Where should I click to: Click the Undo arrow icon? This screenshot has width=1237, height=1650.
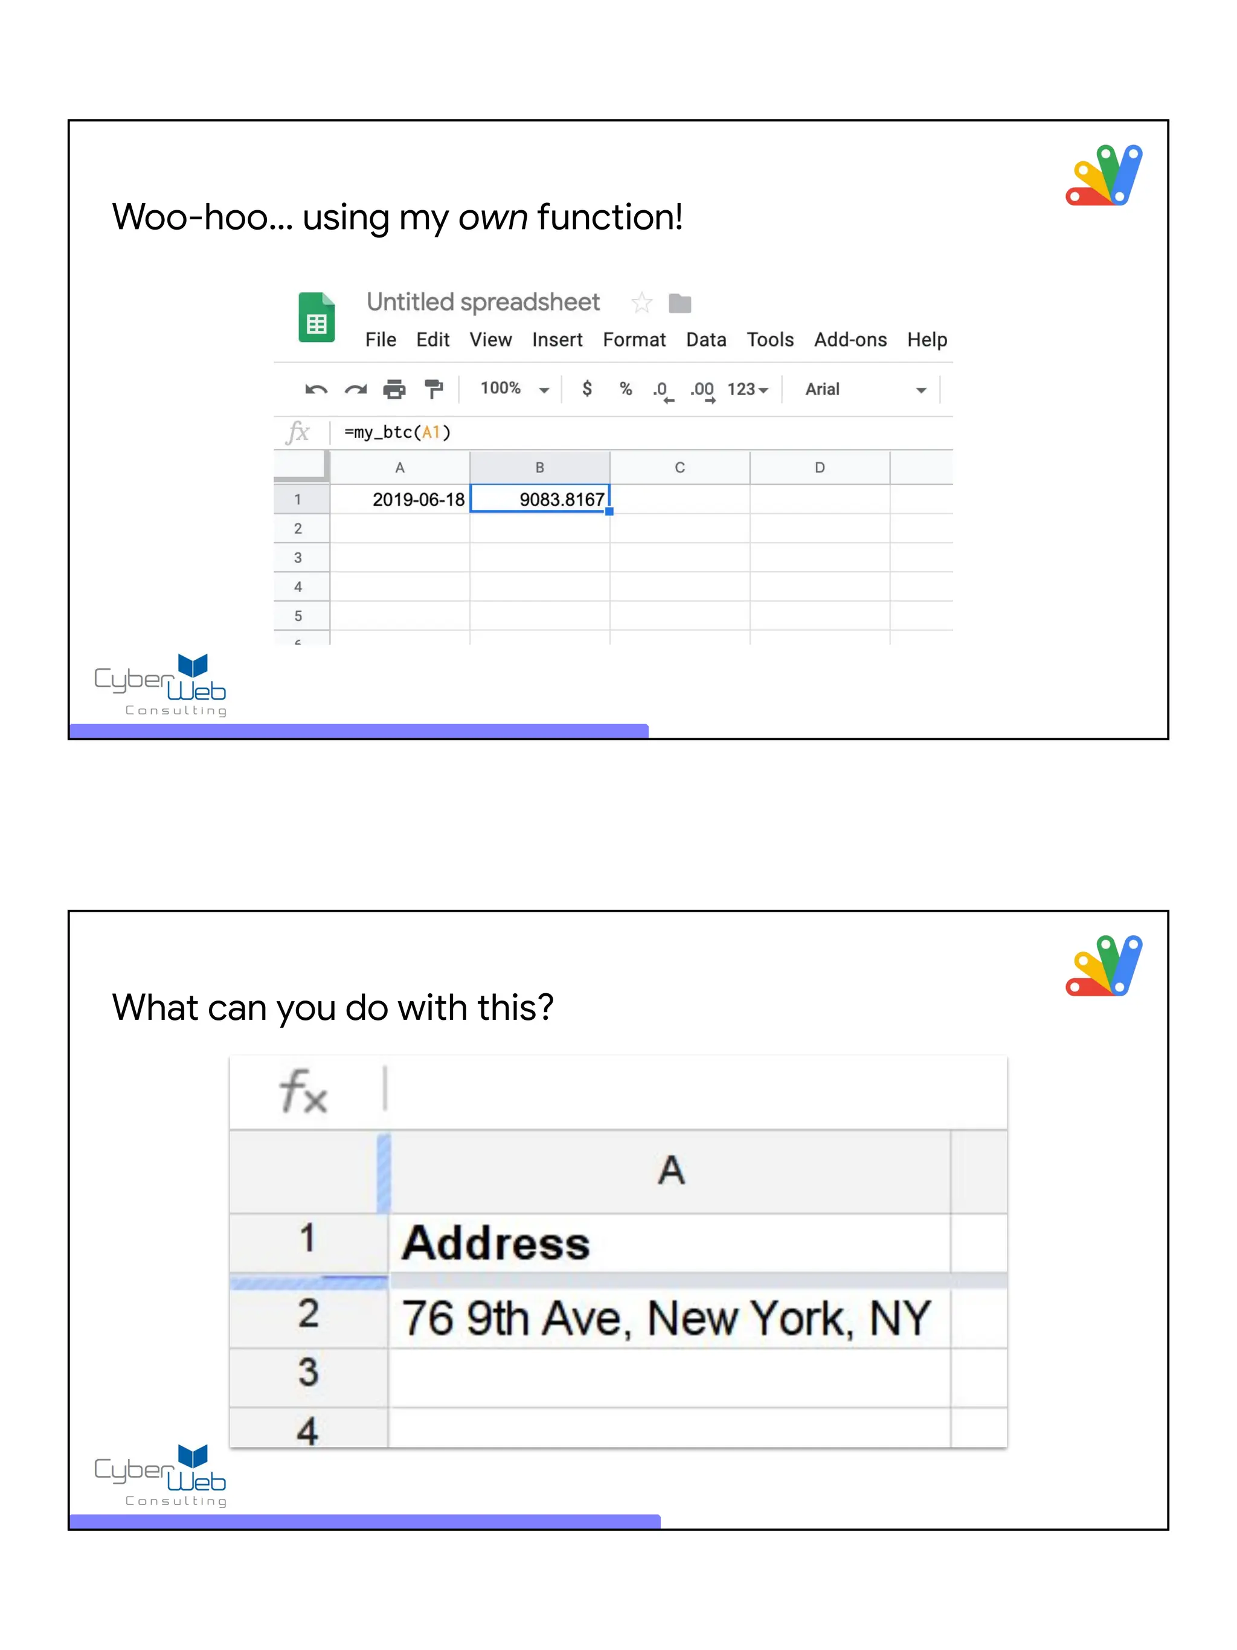click(316, 389)
